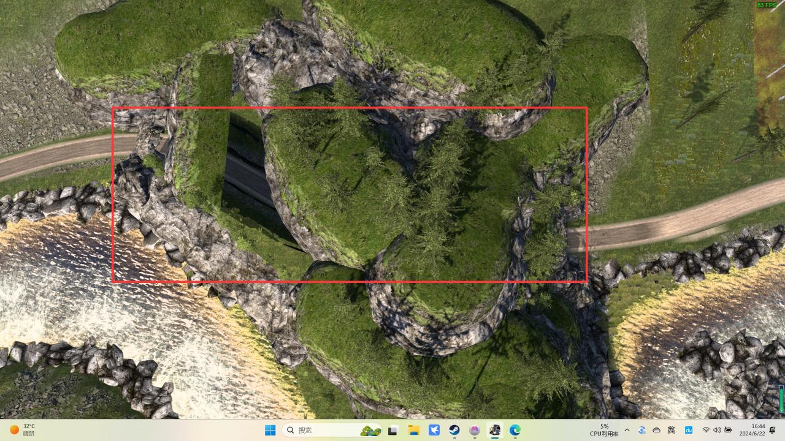Check battery status icon
This screenshot has width=785, height=441.
click(x=729, y=430)
